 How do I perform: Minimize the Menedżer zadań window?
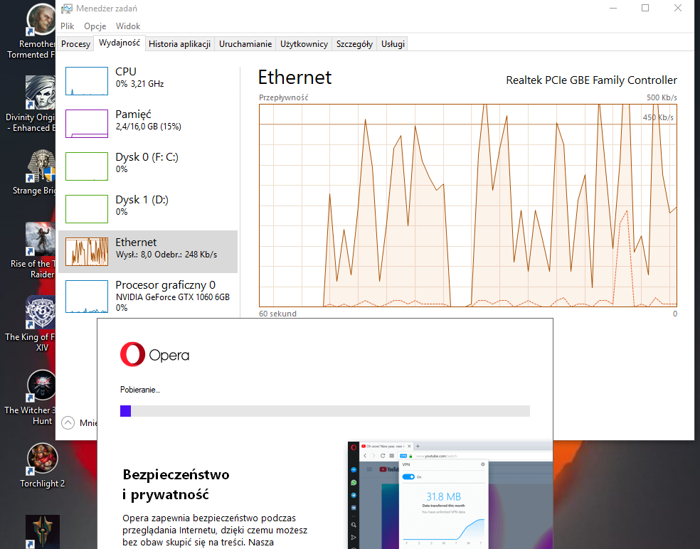pyautogui.click(x=613, y=8)
